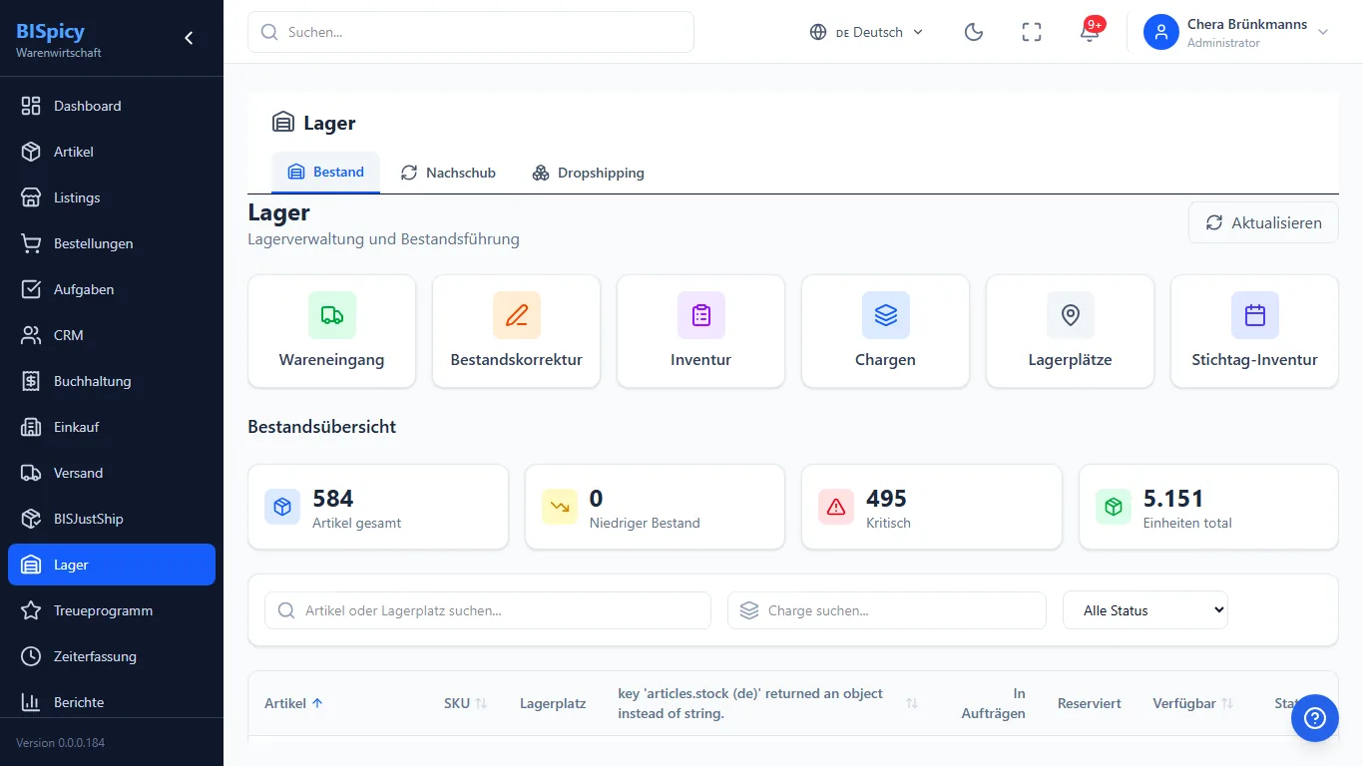
Task: Collapse the sidebar with the chevron arrow
Action: point(189,38)
